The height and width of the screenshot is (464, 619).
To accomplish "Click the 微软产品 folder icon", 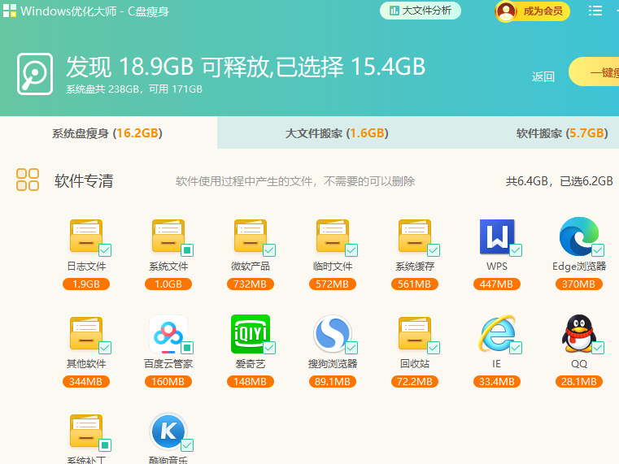I will (251, 236).
